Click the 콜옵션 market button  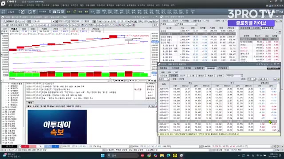pos(201,76)
